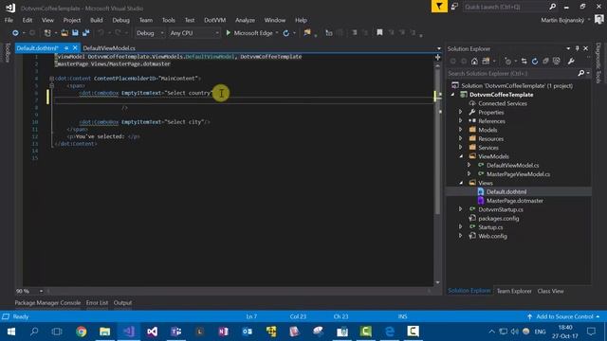Collapse the ViewModels folder
The height and width of the screenshot is (341, 607).
click(461, 156)
